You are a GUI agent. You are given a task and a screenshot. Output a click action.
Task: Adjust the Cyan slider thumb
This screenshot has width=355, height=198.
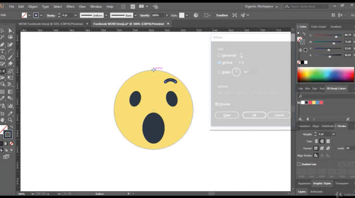coord(336,36)
